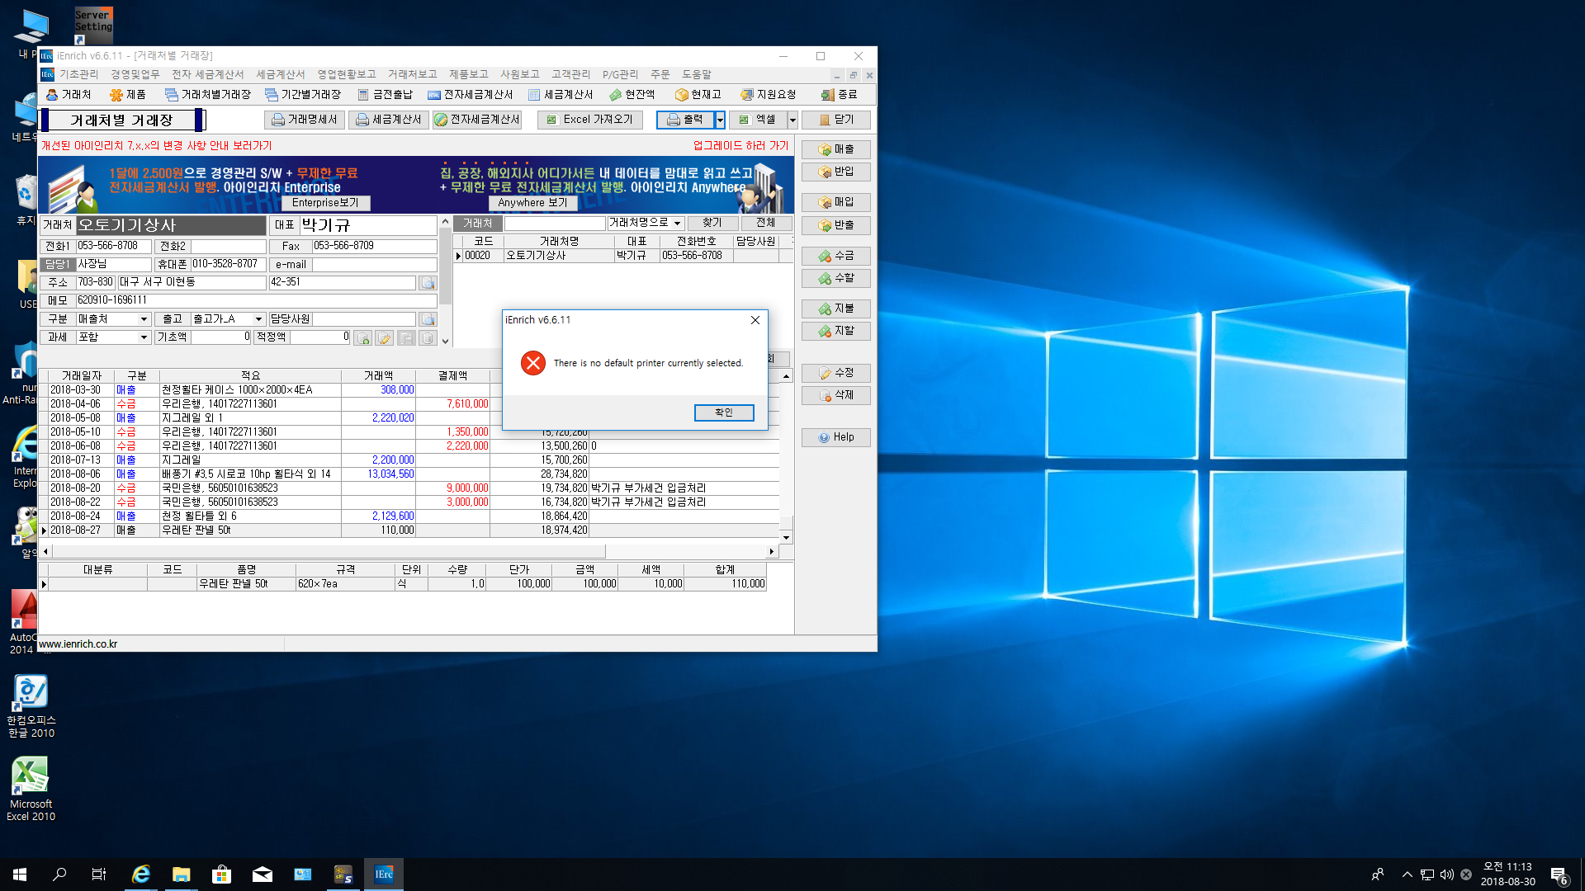This screenshot has height=891, width=1585.
Task: Click the 업그레이드 하러 가기 link
Action: tap(740, 145)
